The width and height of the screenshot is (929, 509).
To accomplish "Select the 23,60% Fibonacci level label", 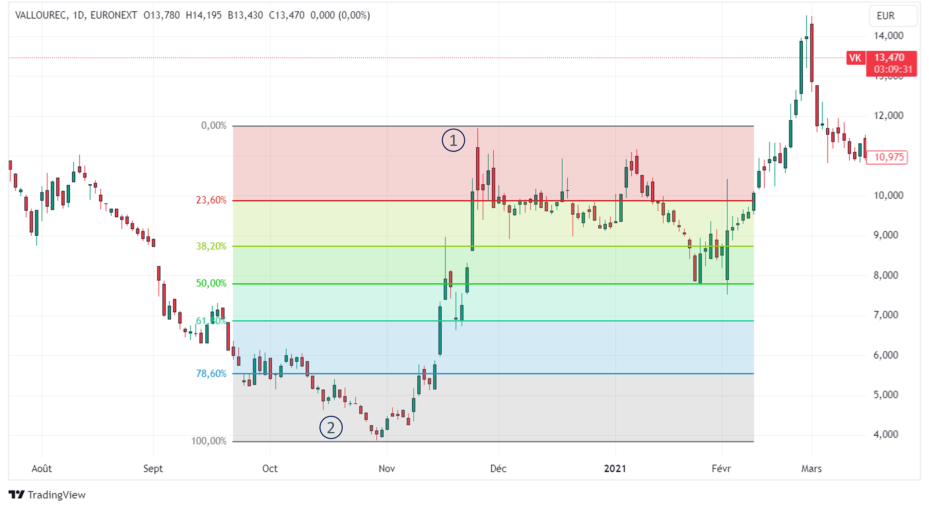I will (211, 200).
